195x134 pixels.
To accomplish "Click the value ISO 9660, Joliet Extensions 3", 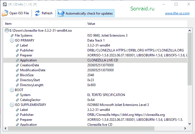I will (107, 35).
